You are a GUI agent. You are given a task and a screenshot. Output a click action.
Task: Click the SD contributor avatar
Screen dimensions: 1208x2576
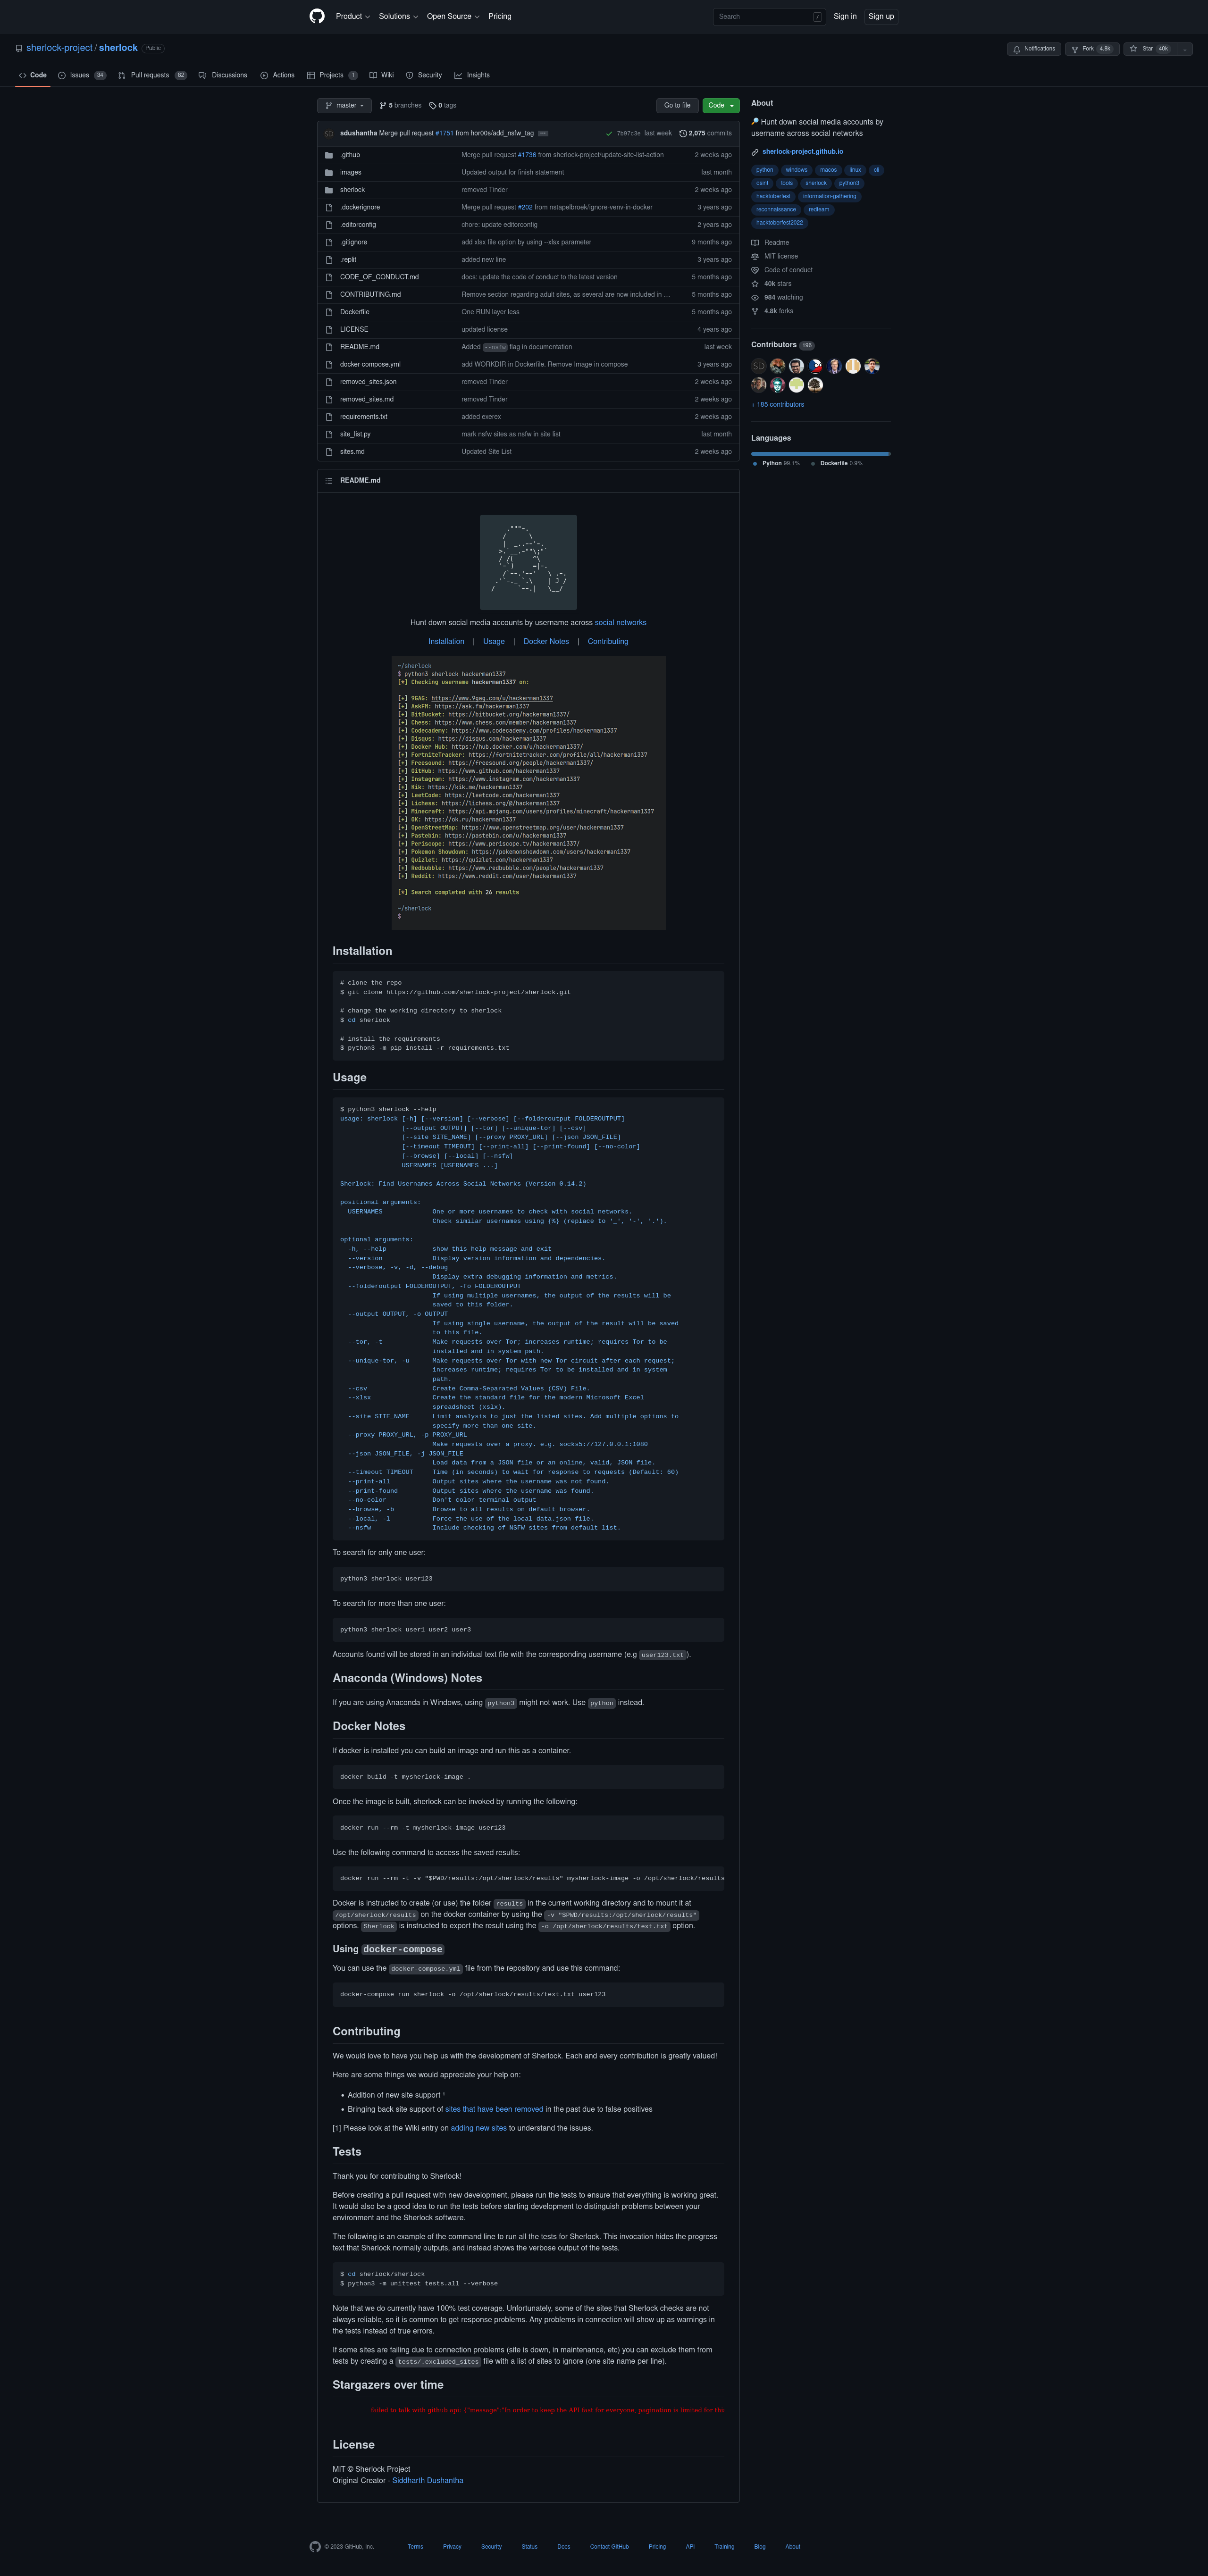[x=759, y=366]
